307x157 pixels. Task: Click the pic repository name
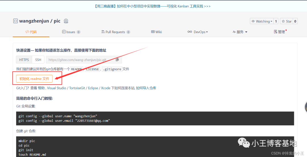(x=57, y=21)
